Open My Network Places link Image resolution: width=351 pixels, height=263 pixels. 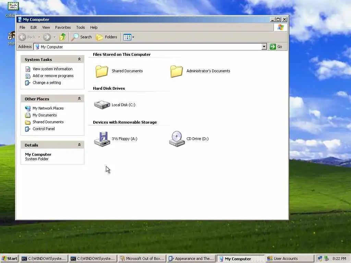48,108
